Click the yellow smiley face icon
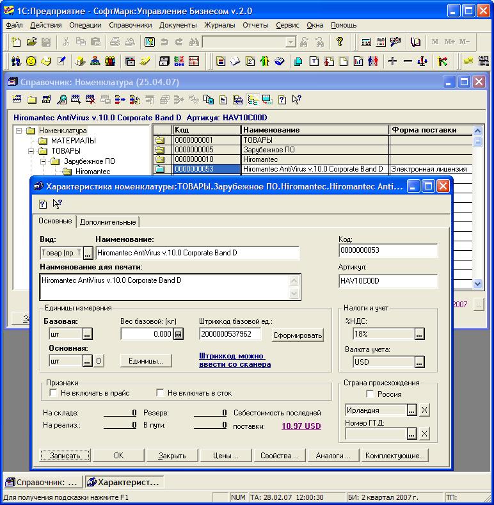494x505 pixels. tap(31, 61)
